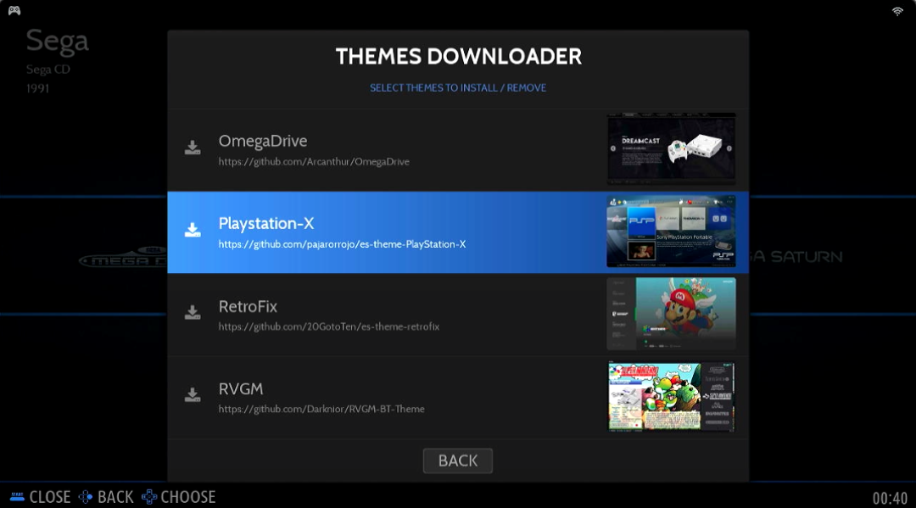Open the OmegaDrive preview thumbnail
The height and width of the screenshot is (508, 916).
671,149
